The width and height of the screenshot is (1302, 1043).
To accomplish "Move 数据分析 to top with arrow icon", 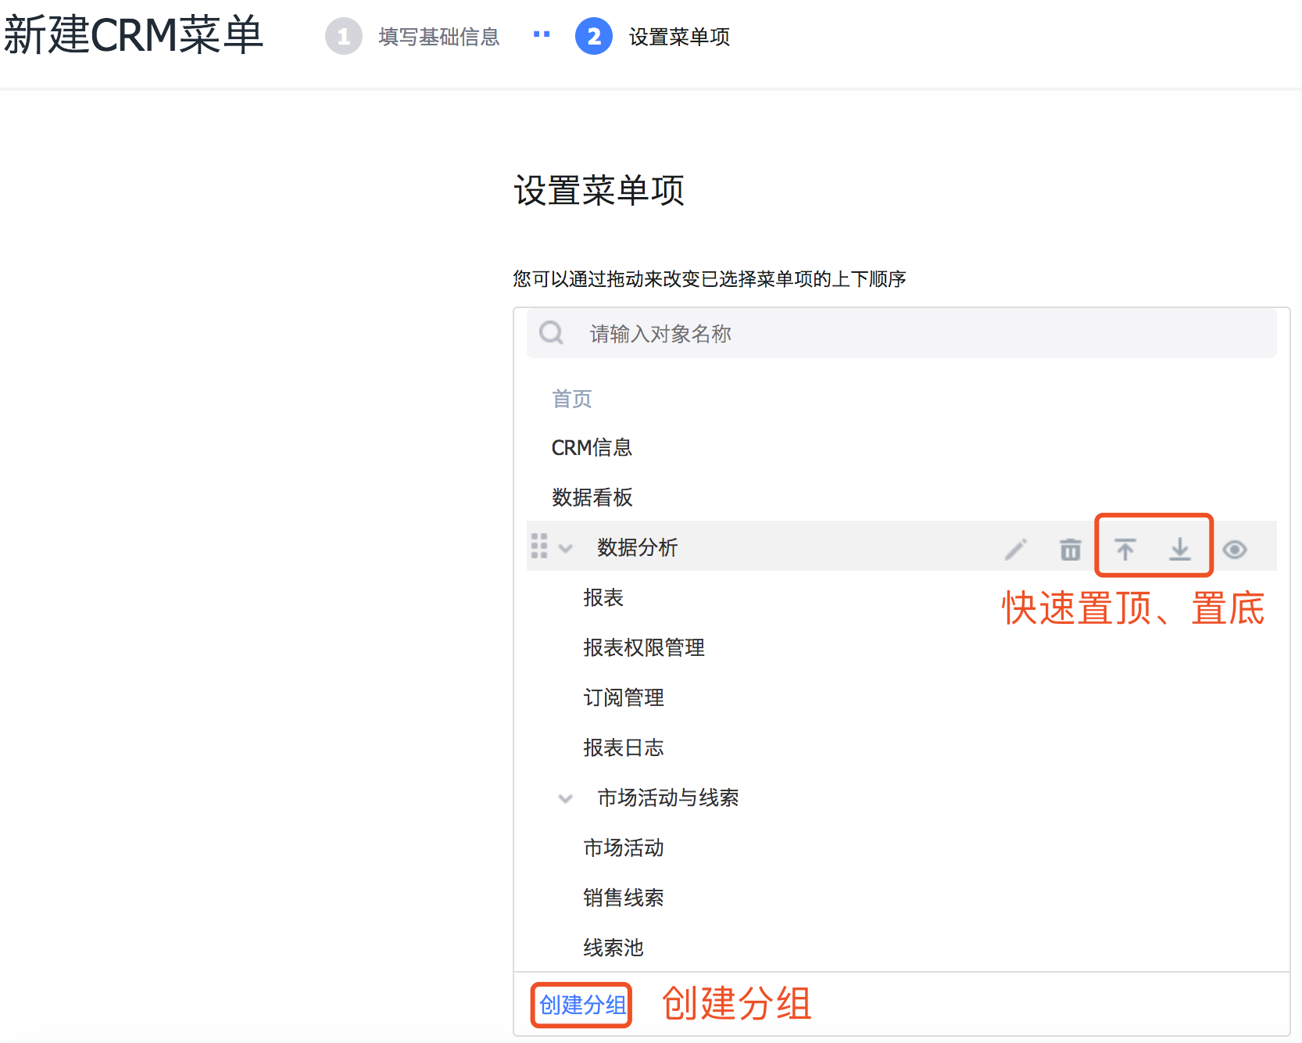I will click(x=1125, y=550).
